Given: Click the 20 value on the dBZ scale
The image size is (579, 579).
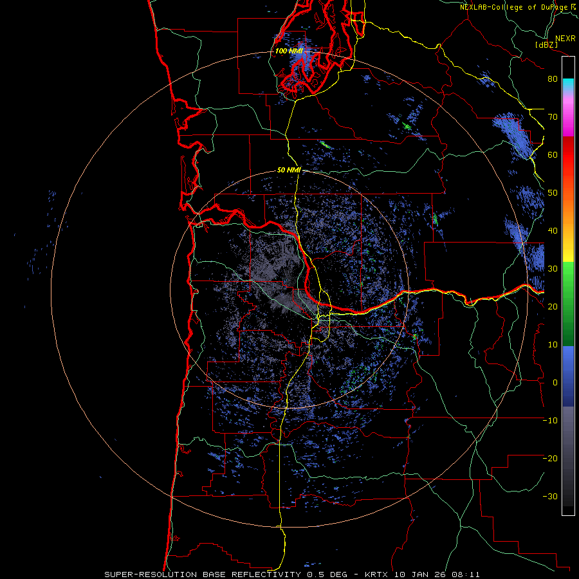Looking at the screenshot, I should [x=553, y=307].
